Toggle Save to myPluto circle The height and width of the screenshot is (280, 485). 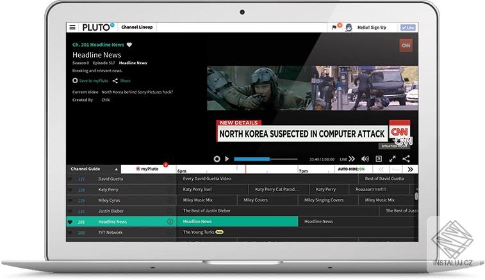tap(75, 81)
